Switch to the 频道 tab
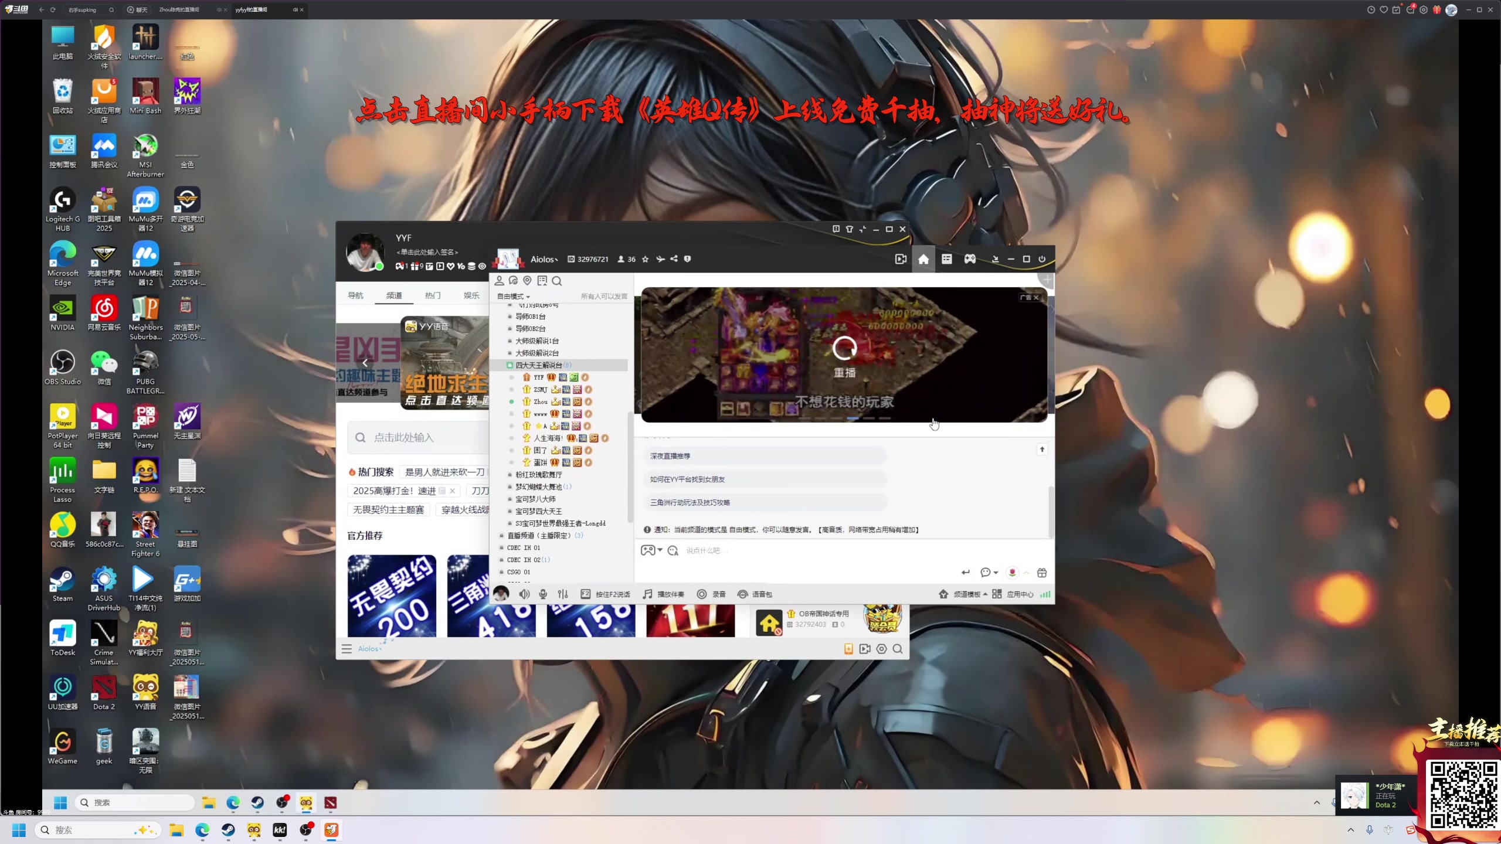The width and height of the screenshot is (1501, 844). (x=394, y=295)
